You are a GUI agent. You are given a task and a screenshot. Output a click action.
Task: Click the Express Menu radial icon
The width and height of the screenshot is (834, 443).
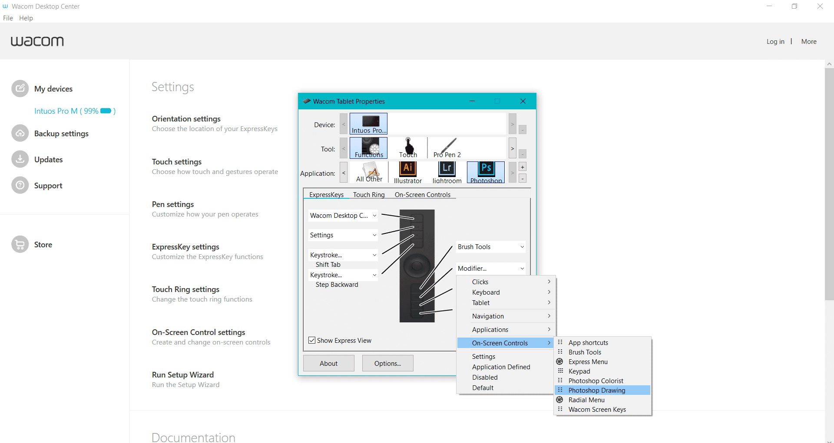(x=560, y=361)
